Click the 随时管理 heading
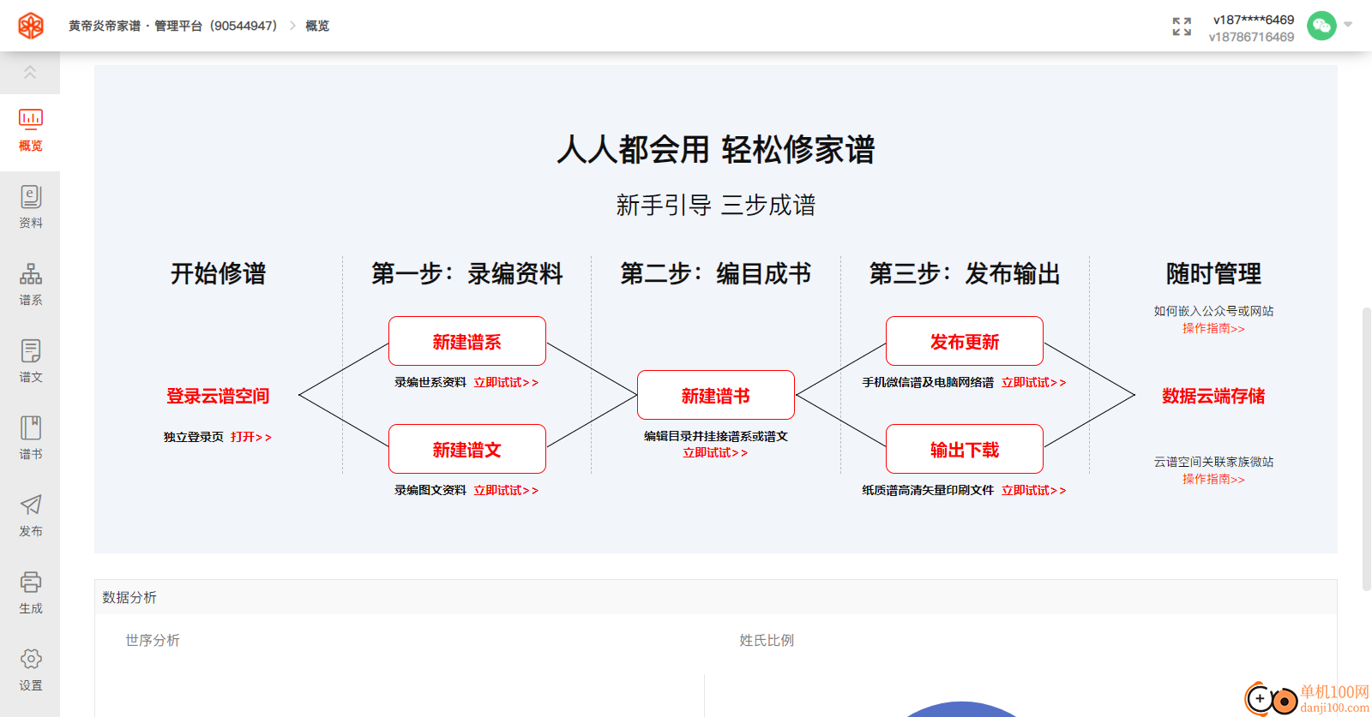The width and height of the screenshot is (1372, 717). point(1213,273)
